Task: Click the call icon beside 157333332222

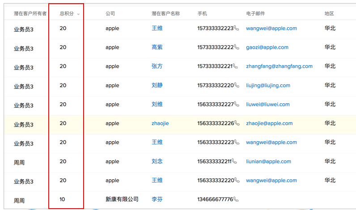Action: 236,47
